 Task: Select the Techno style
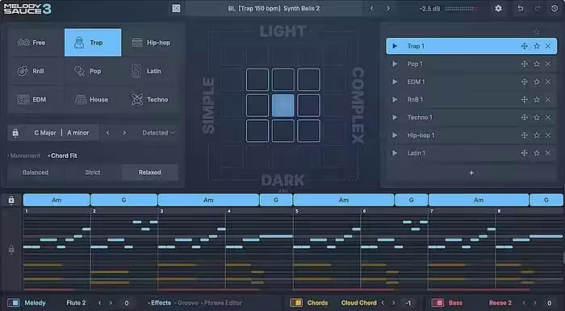pos(150,100)
